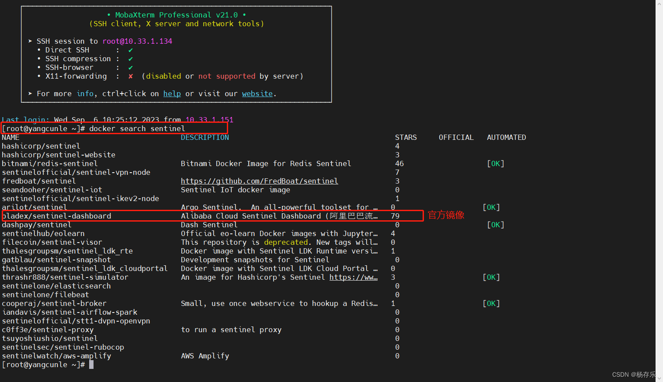
Task: Click to run a sentinel proxy description
Action: [x=231, y=330]
